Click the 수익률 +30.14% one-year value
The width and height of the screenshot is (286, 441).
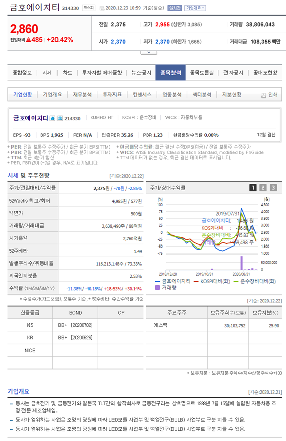(133, 289)
